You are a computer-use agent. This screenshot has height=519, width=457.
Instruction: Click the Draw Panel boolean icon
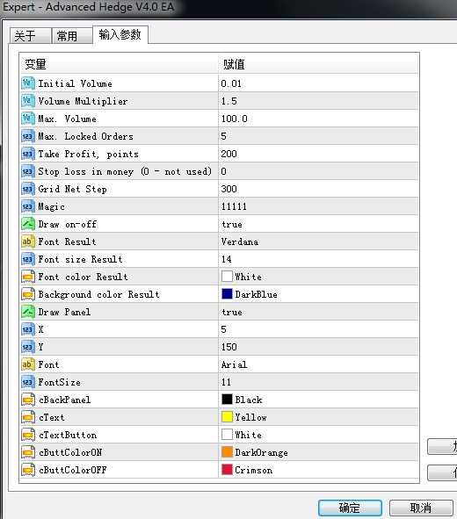coord(28,312)
